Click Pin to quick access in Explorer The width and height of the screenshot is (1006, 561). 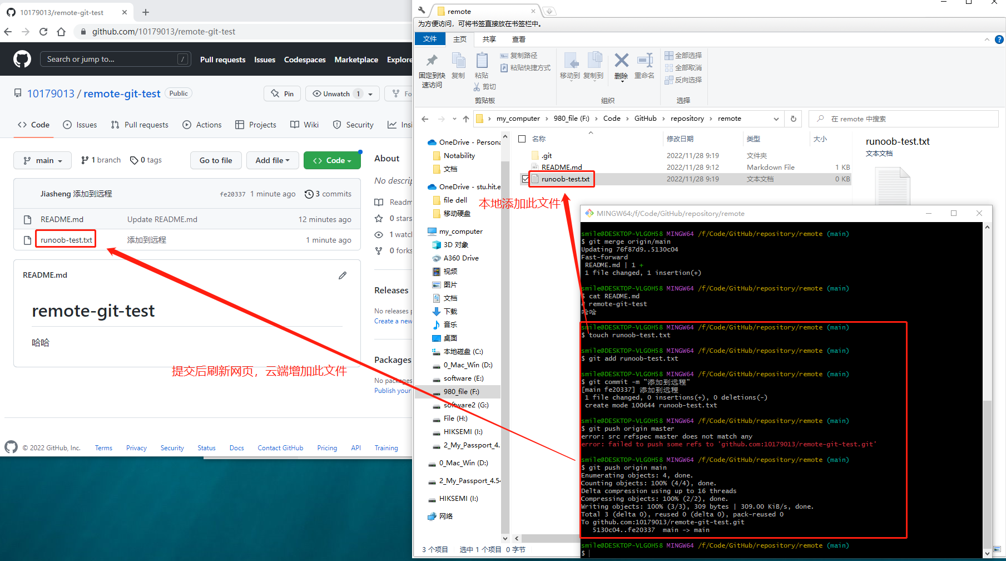coord(432,70)
